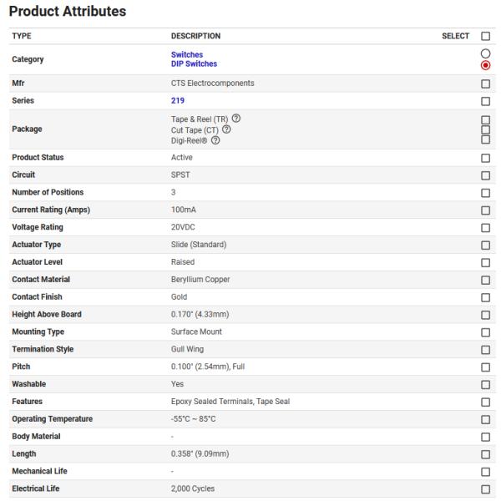501x501 pixels.
Task: Select the Circuit SPST checkbox
Action: [x=485, y=175]
